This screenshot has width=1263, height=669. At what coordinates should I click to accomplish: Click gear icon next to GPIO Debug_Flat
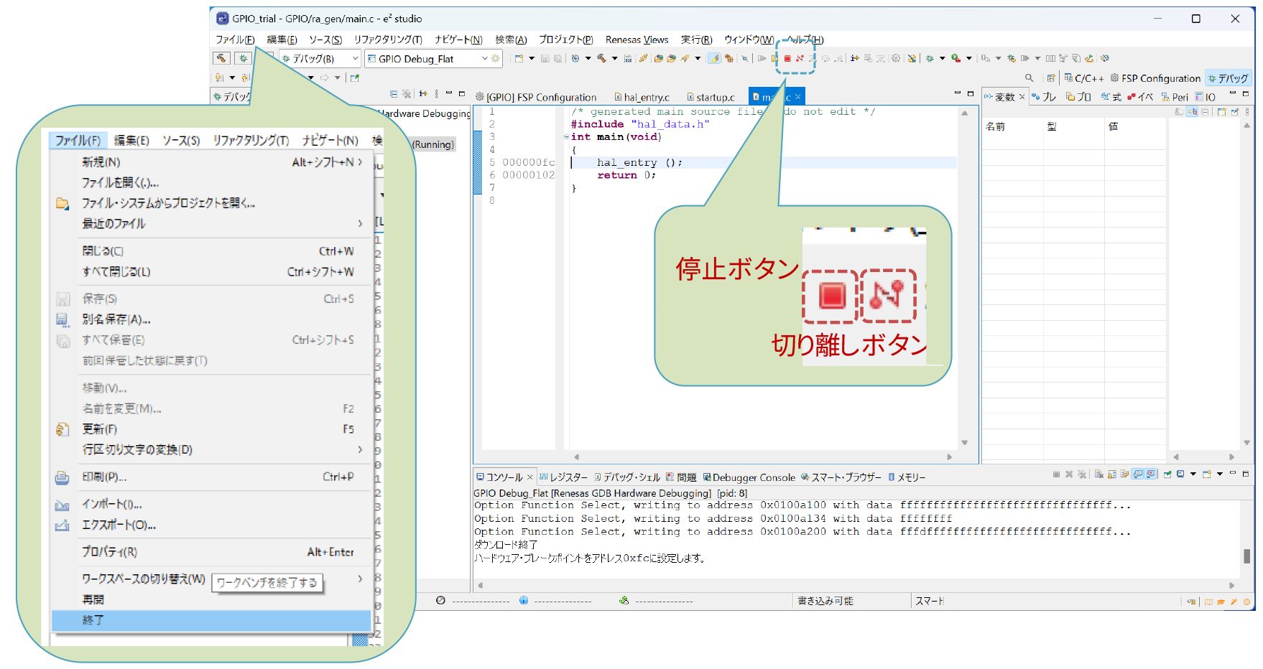coord(496,59)
